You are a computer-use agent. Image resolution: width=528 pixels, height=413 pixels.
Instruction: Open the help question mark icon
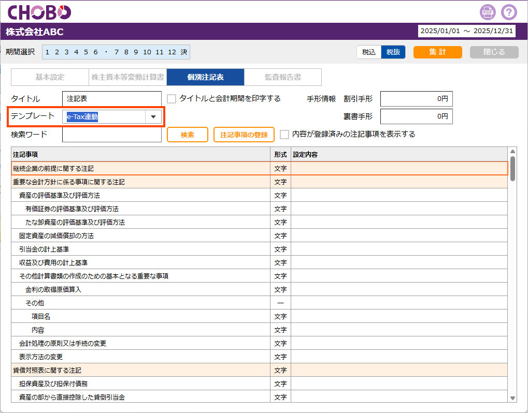click(x=509, y=12)
